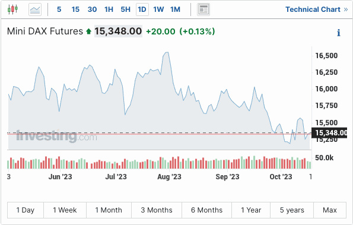Screen dimensions: 353x225
Task: Click the Oct '23 date label
Action: coord(281,177)
